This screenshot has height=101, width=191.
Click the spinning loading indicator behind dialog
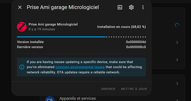(x=177, y=25)
